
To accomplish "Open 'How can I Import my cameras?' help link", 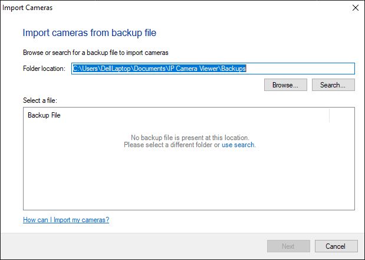I will [66, 220].
